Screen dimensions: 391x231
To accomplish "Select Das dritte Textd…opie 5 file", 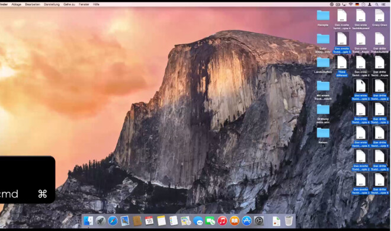I will pyautogui.click(x=380, y=156).
